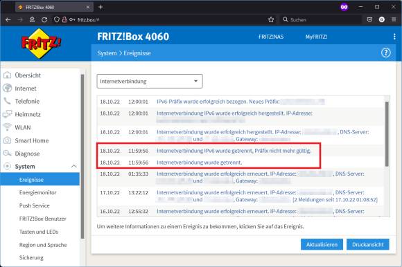Image resolution: width=402 pixels, height=267 pixels.
Task: Reload the fritz.box page
Action: point(44,19)
